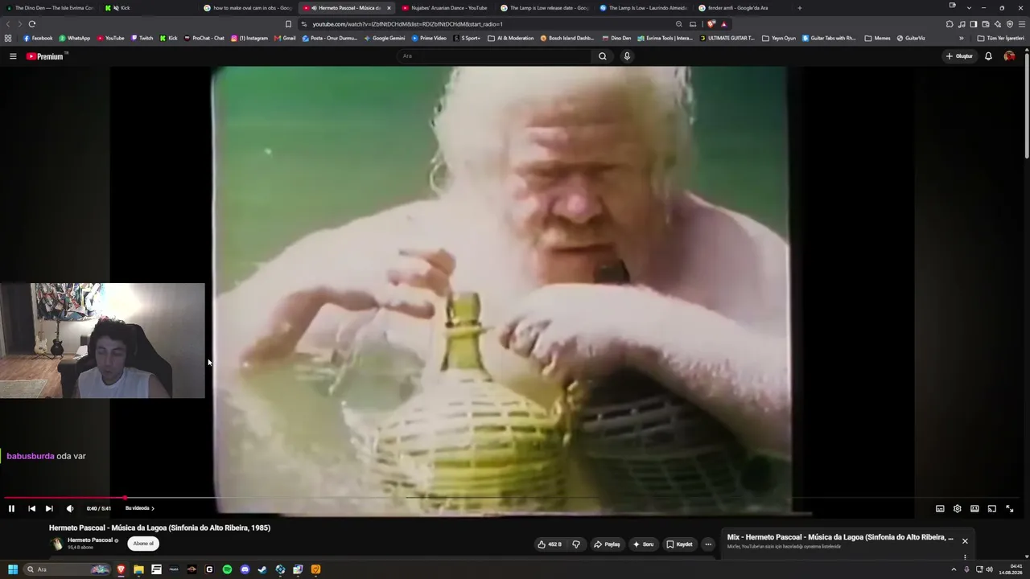Click the browser address bar URL

pyautogui.click(x=407, y=24)
